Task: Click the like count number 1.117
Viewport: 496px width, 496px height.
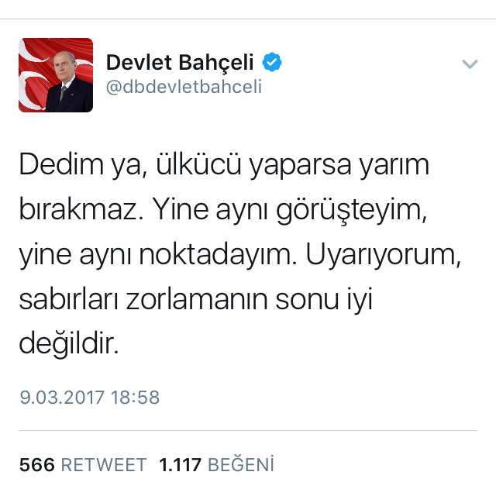Action: pyautogui.click(x=181, y=465)
